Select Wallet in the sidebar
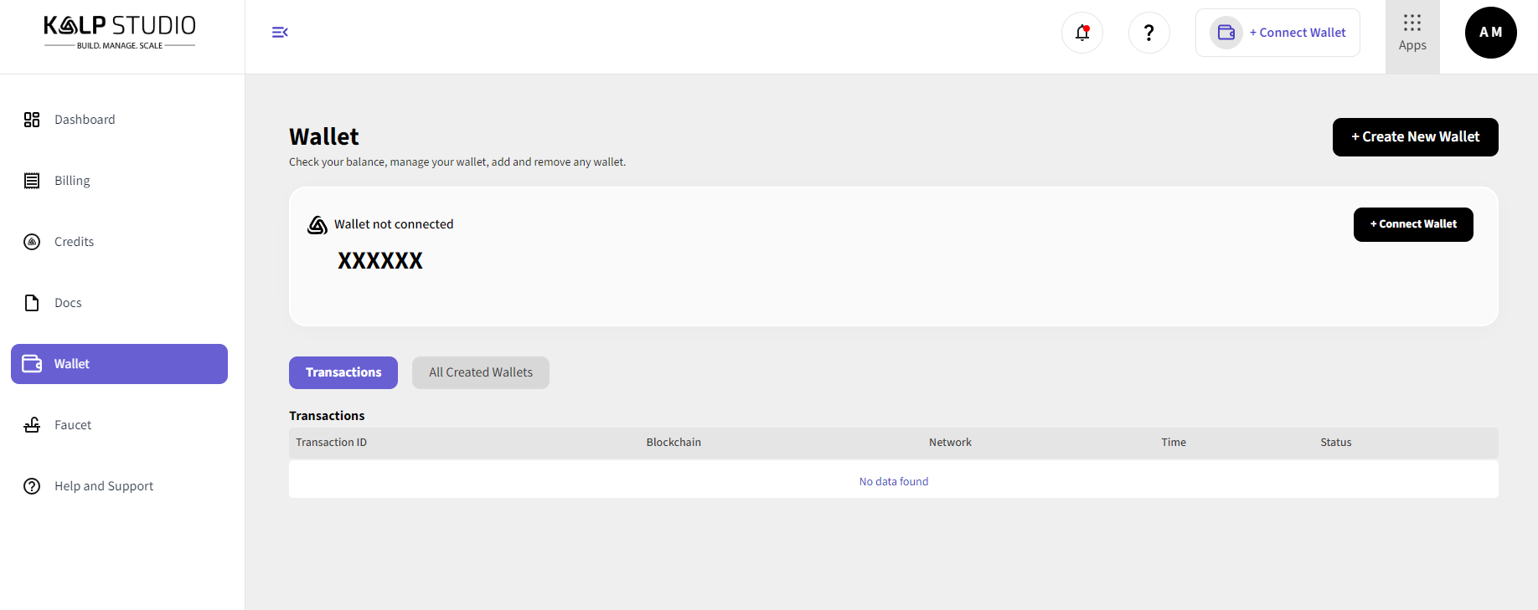The width and height of the screenshot is (1538, 610). pos(119,364)
